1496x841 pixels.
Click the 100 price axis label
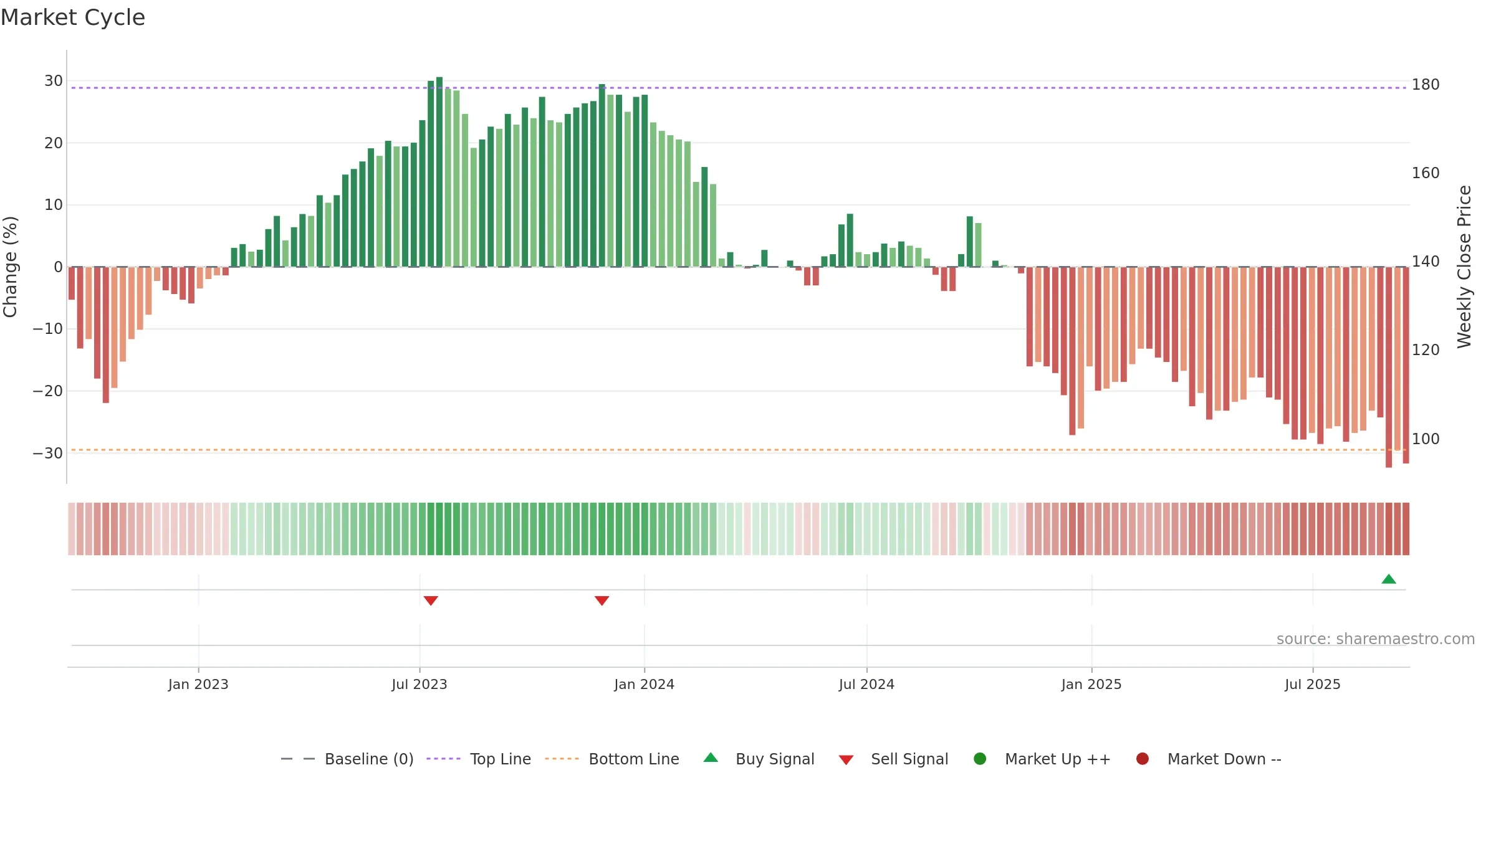[x=1426, y=439]
